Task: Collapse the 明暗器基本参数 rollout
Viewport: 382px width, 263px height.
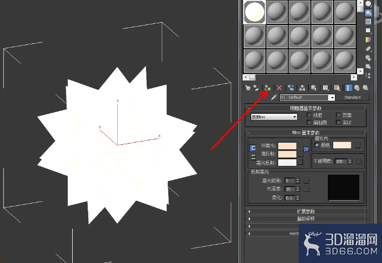Action: click(x=306, y=108)
